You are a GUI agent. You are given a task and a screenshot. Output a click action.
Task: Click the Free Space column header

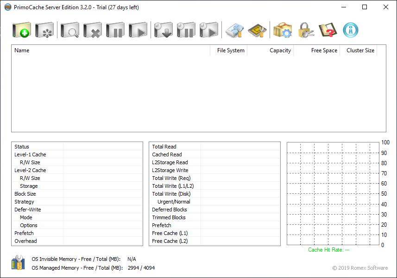click(316, 50)
